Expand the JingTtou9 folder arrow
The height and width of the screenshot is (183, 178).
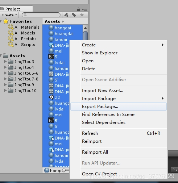pyautogui.click(x=5, y=85)
